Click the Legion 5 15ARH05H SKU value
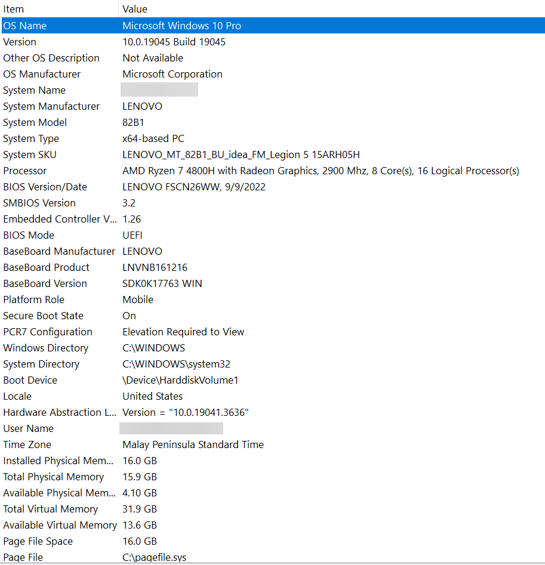The height and width of the screenshot is (565, 545). pos(241,155)
